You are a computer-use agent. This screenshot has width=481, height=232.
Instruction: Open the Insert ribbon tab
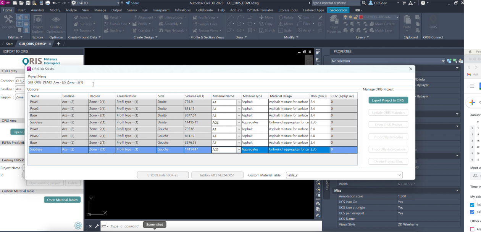tap(22, 10)
